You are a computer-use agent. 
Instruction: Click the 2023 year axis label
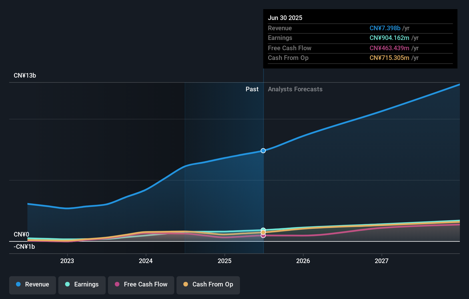click(67, 260)
